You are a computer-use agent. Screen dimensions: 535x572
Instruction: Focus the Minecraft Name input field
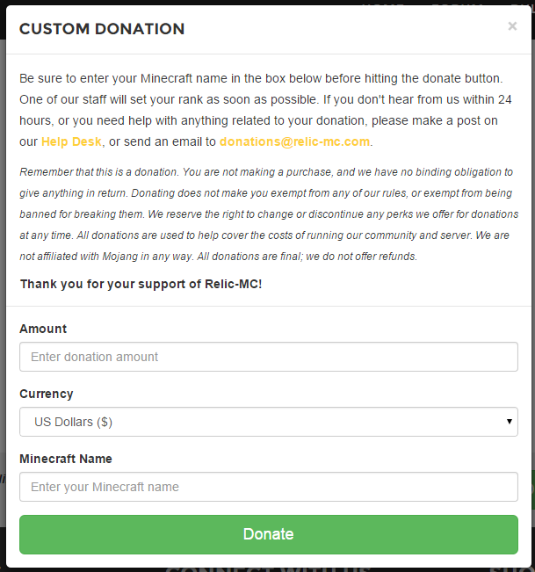click(268, 487)
